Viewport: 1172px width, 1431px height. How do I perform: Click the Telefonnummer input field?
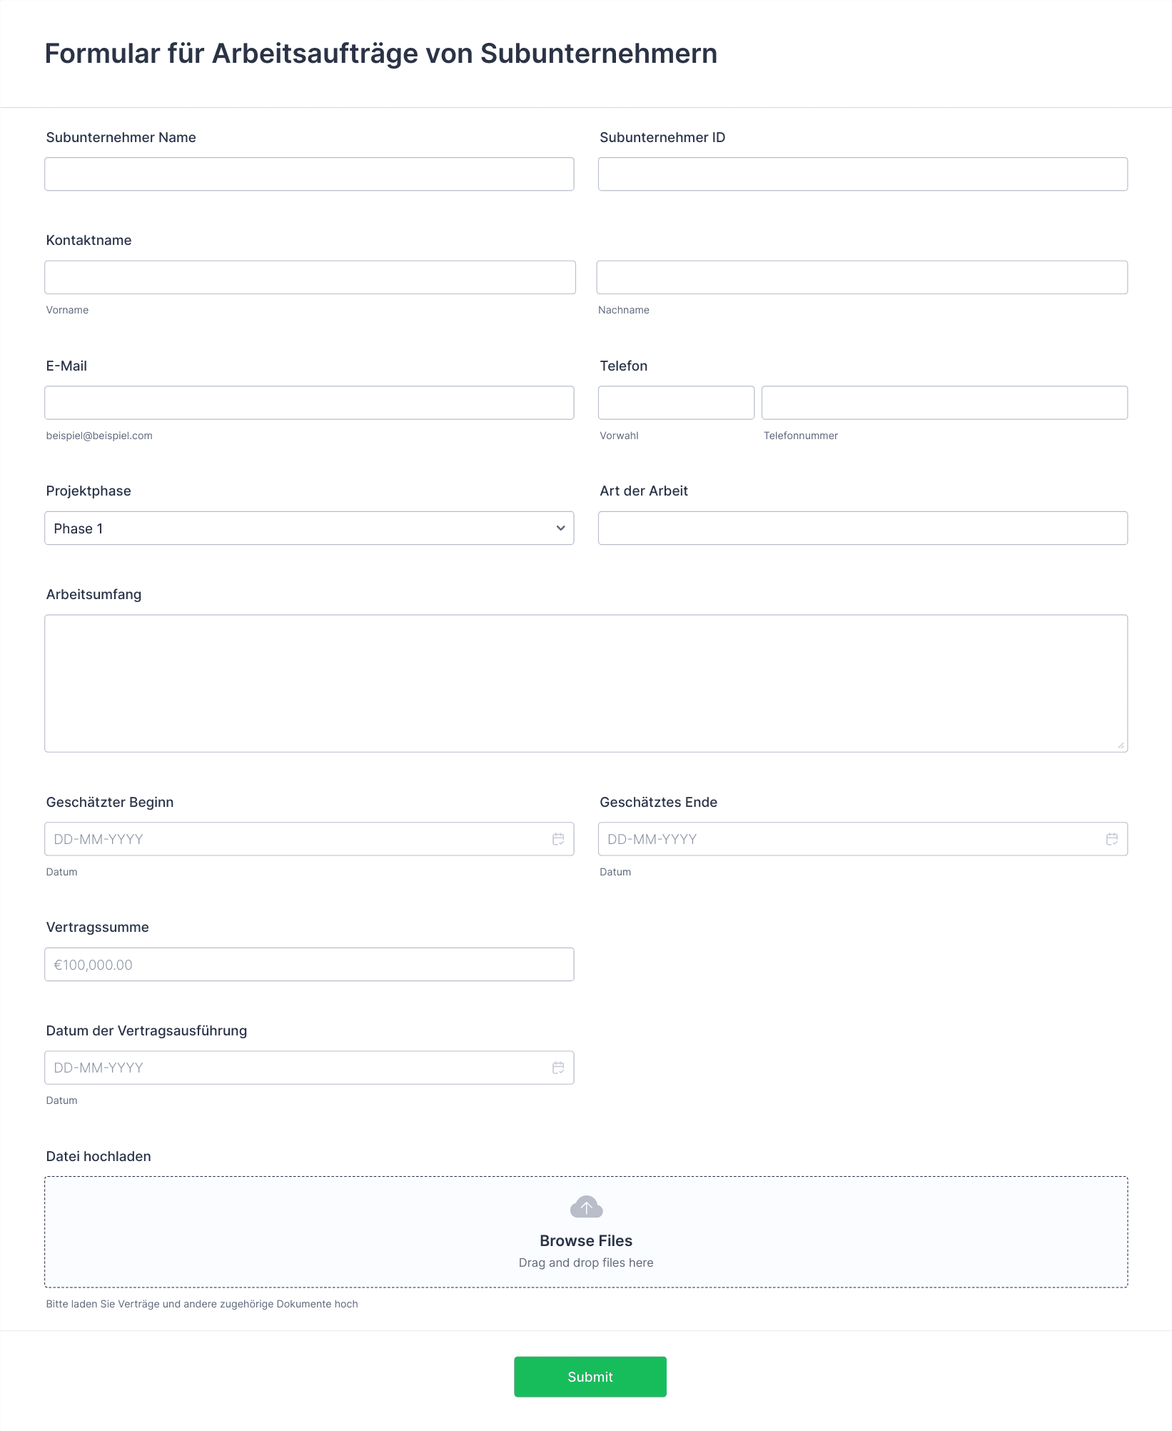coord(944,403)
